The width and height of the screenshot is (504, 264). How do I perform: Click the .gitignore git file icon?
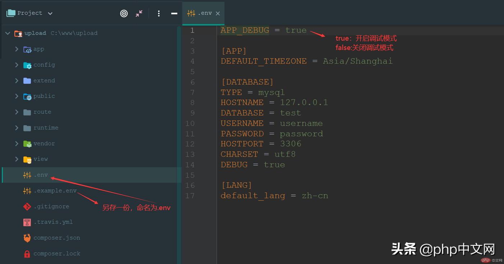[x=27, y=206]
